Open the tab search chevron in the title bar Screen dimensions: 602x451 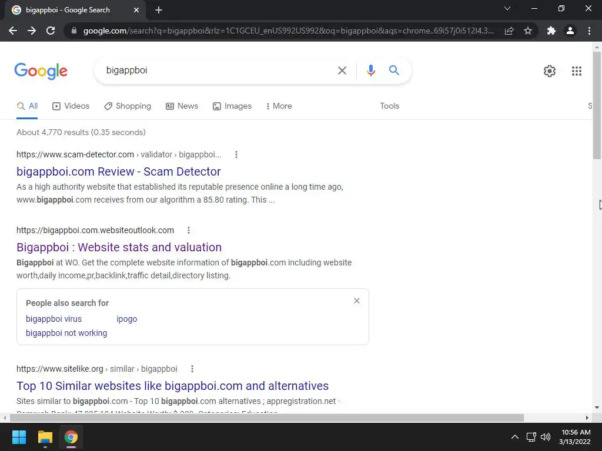[x=507, y=8]
